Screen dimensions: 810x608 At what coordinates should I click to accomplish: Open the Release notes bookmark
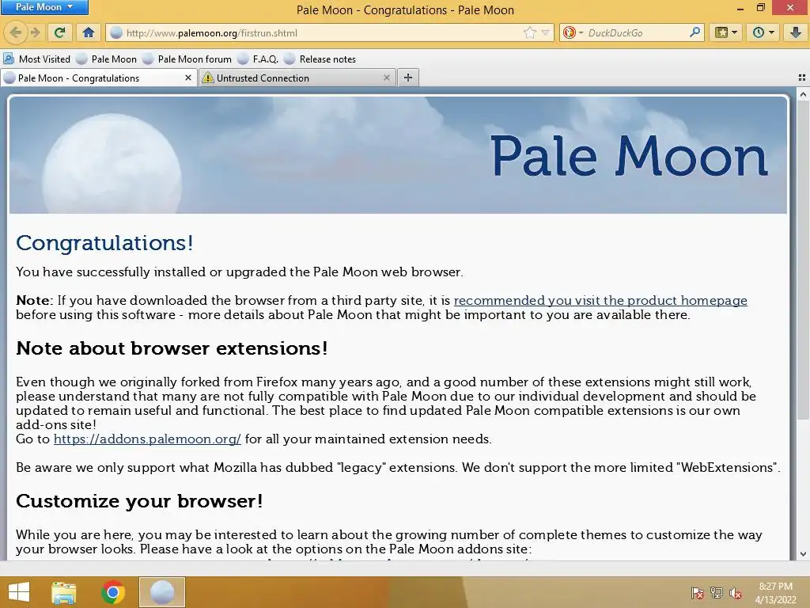320,59
